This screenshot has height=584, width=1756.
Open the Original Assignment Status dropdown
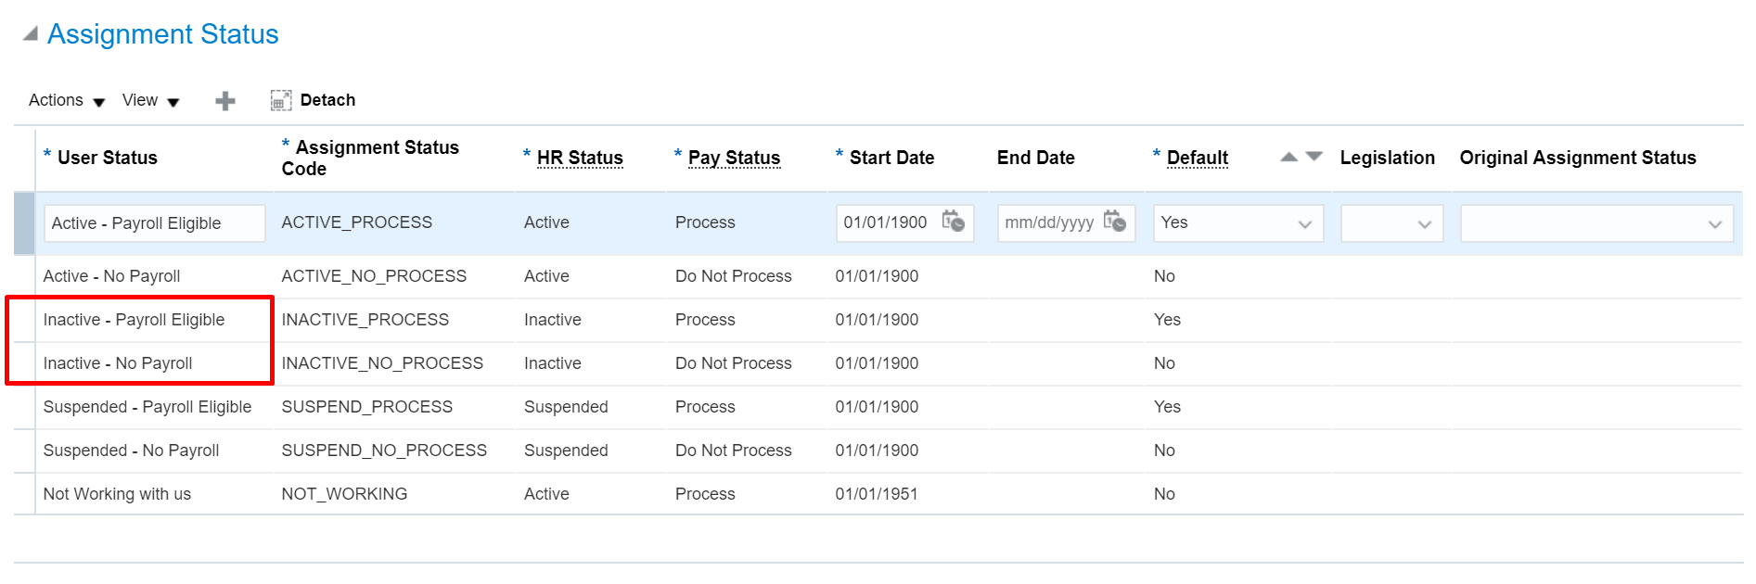click(x=1596, y=223)
